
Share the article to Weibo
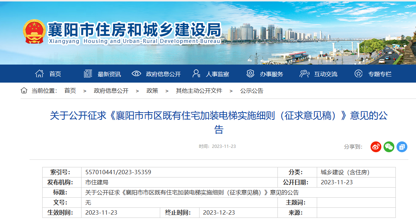pyautogui.click(x=376, y=147)
